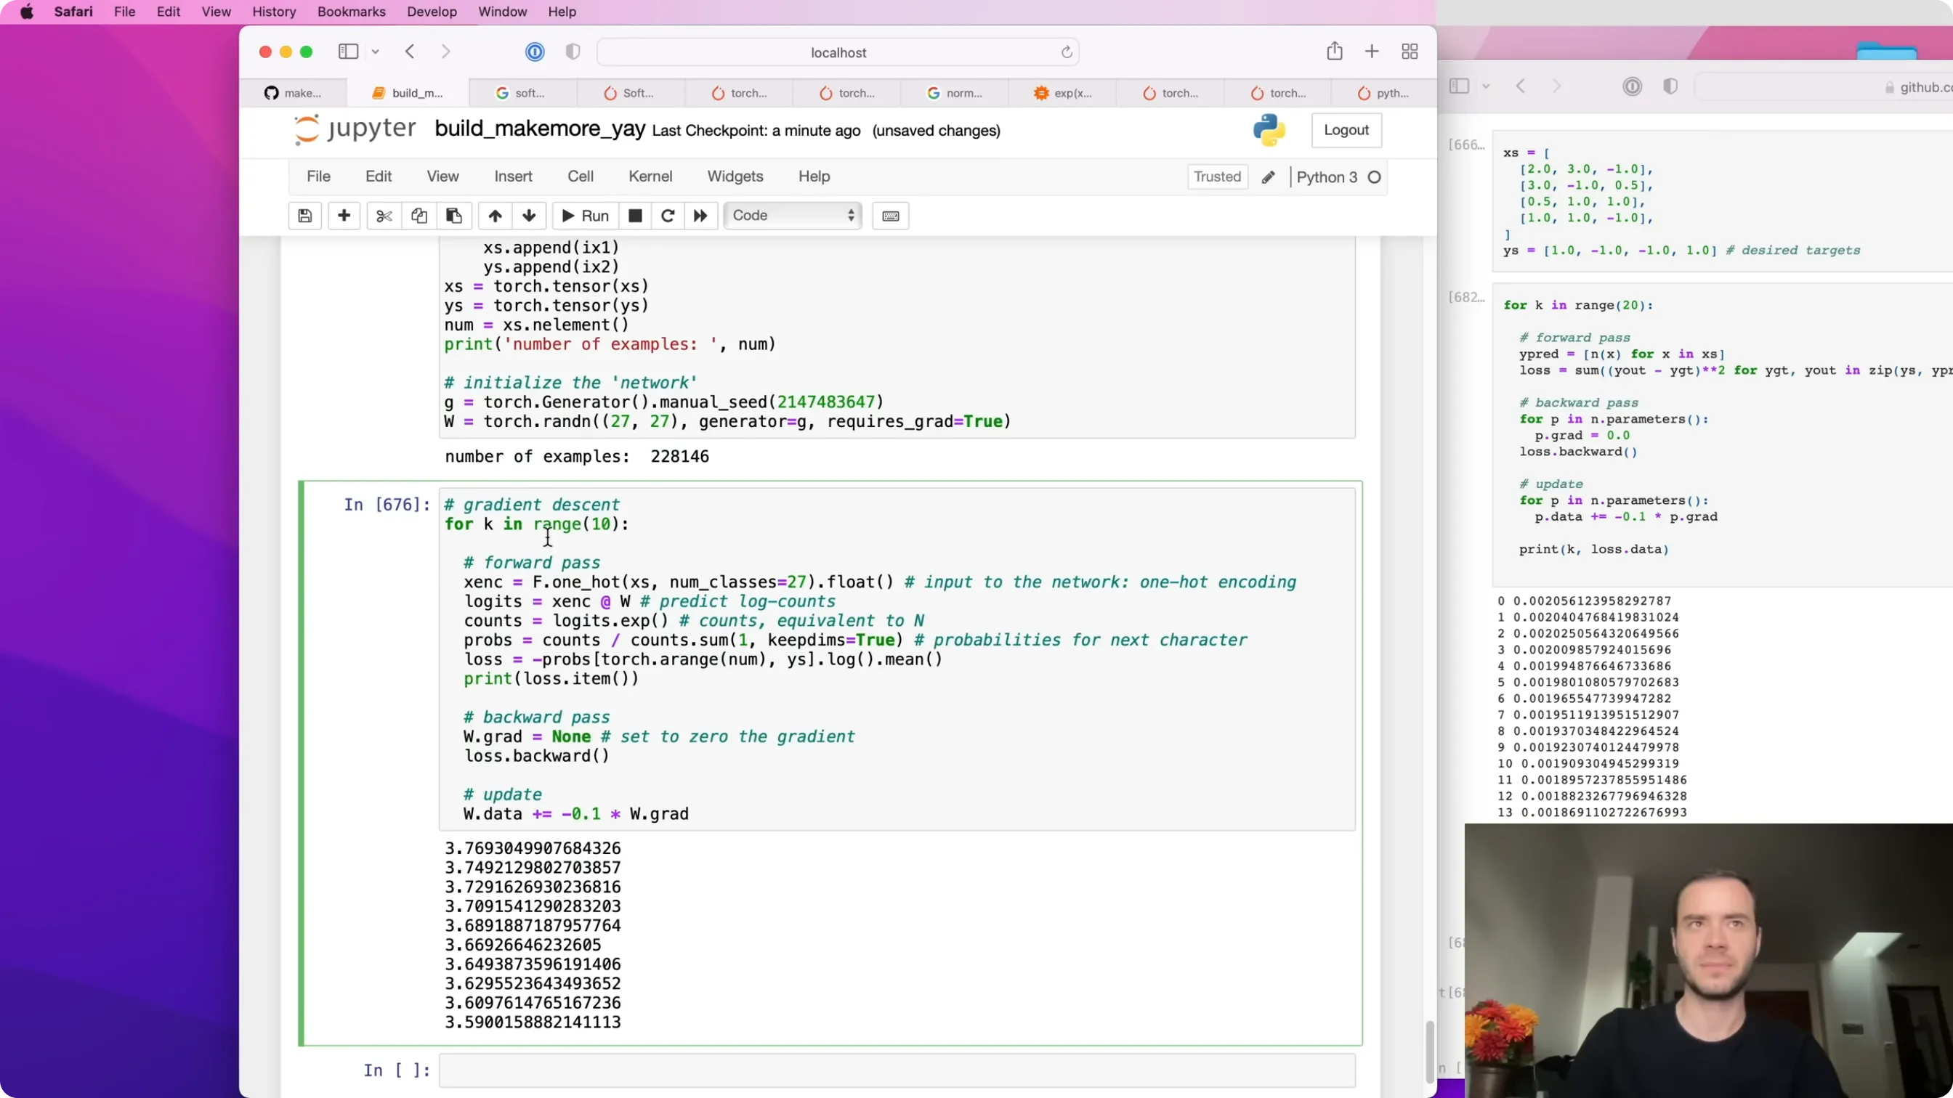Open Safari's Develop menu in menu bar
This screenshot has height=1098, width=1953.
[432, 12]
